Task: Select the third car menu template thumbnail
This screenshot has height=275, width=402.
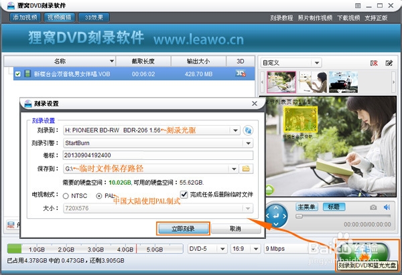Action: point(343,82)
